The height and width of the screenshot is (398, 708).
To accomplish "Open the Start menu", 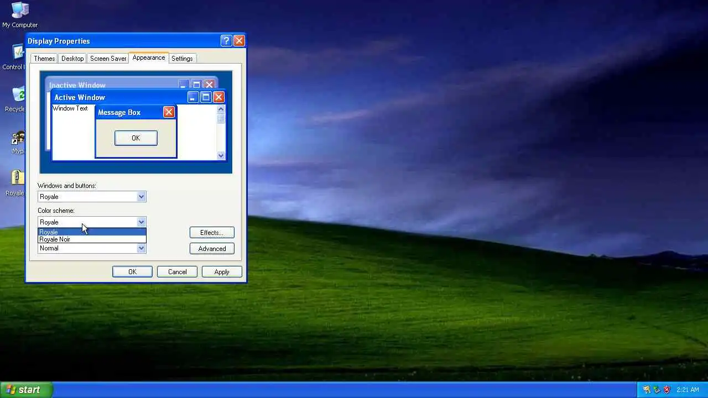I will click(26, 390).
